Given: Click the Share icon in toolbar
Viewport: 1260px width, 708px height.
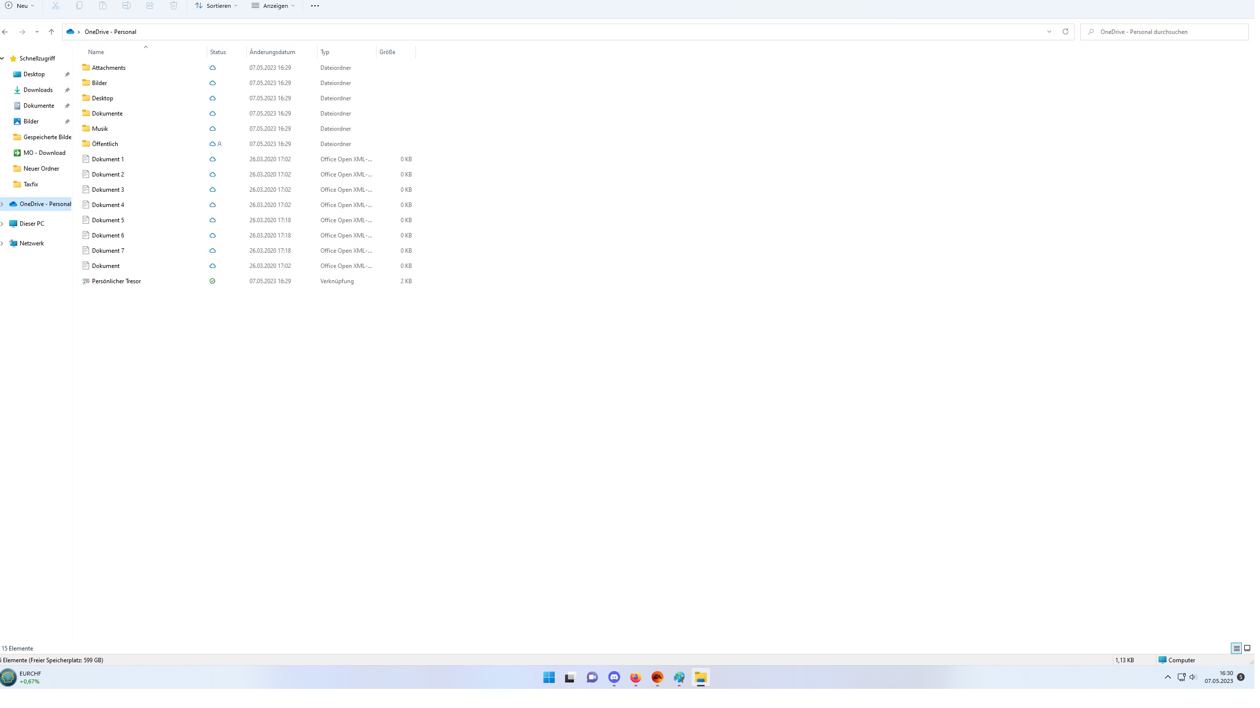Looking at the screenshot, I should pyautogui.click(x=150, y=6).
